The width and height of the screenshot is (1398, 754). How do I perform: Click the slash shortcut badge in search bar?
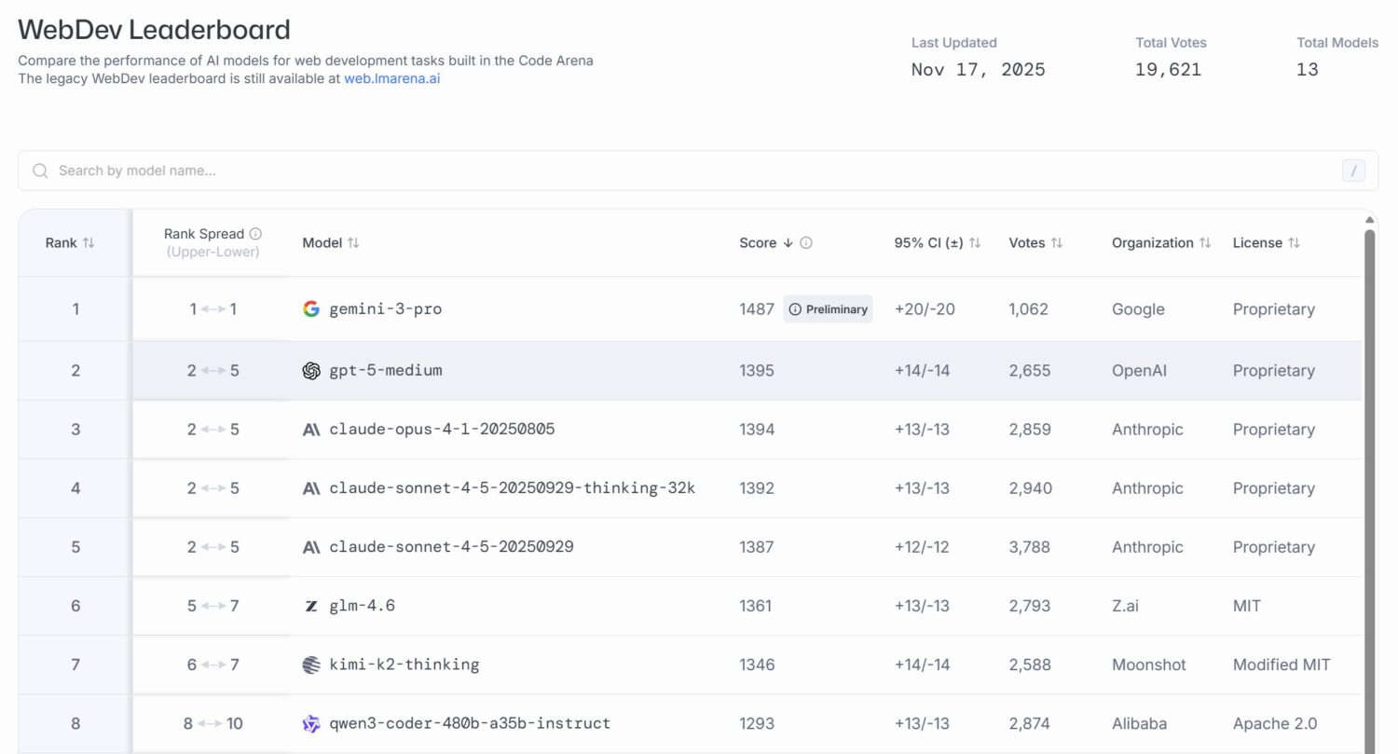[1353, 171]
